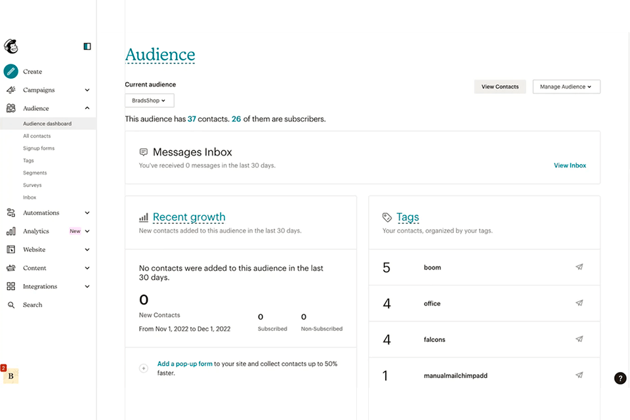This screenshot has width=630, height=420.
Task: Click the Website layout icon
Action: click(11, 249)
